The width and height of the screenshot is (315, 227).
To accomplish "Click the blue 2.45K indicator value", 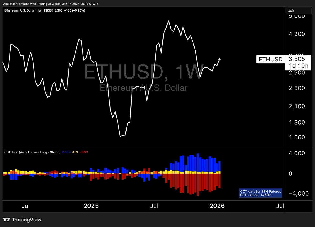I will (67, 152).
